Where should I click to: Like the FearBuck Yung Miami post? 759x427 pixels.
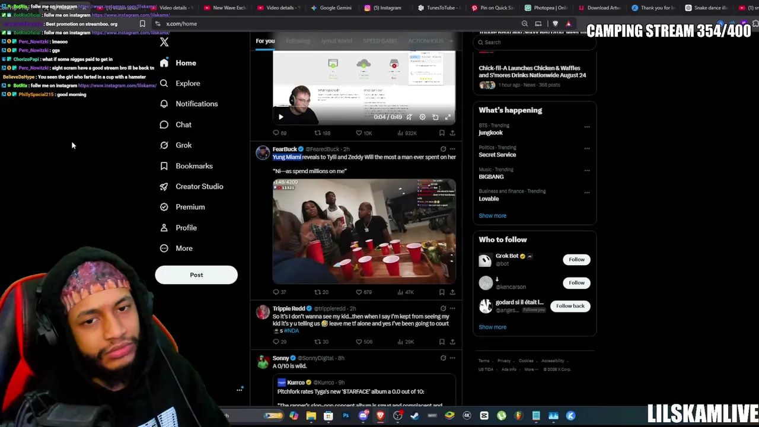[x=359, y=292]
